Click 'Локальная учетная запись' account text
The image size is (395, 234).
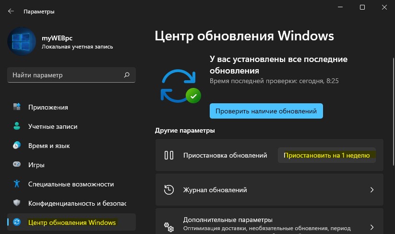pos(77,47)
